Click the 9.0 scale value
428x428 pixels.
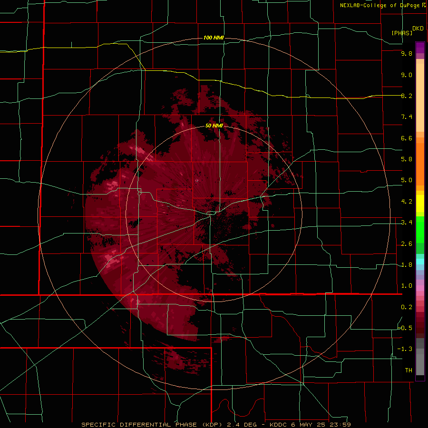click(407, 75)
